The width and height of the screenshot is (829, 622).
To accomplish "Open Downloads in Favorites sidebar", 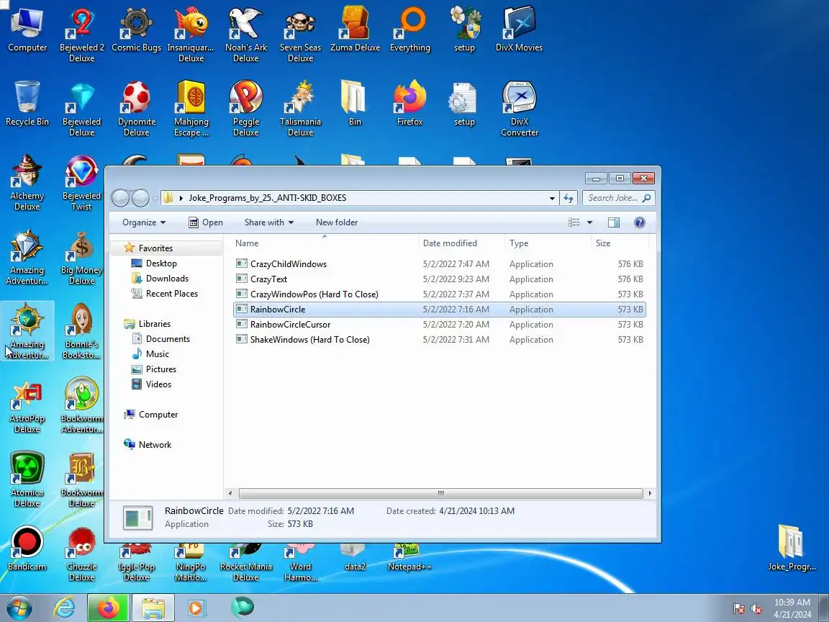I will (x=167, y=279).
